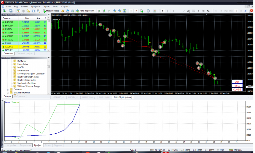Screen dimensions: 255x153
Task: Open the chart periodicity clock dropdown
Action: pos(149,11)
